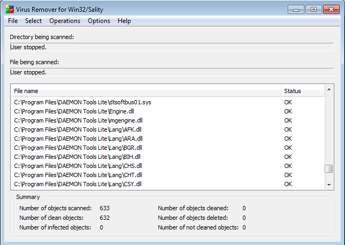Click the scroll up arrow in file list
This screenshot has width=345, height=245.
tap(329, 90)
